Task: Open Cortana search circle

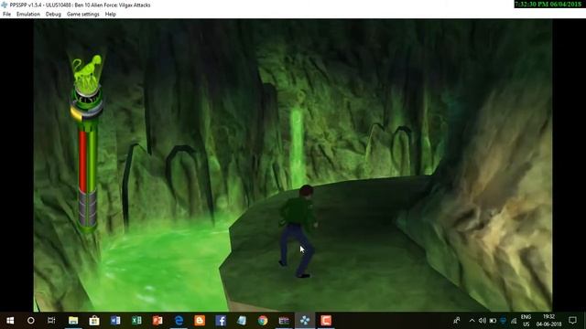Action: [x=31, y=321]
